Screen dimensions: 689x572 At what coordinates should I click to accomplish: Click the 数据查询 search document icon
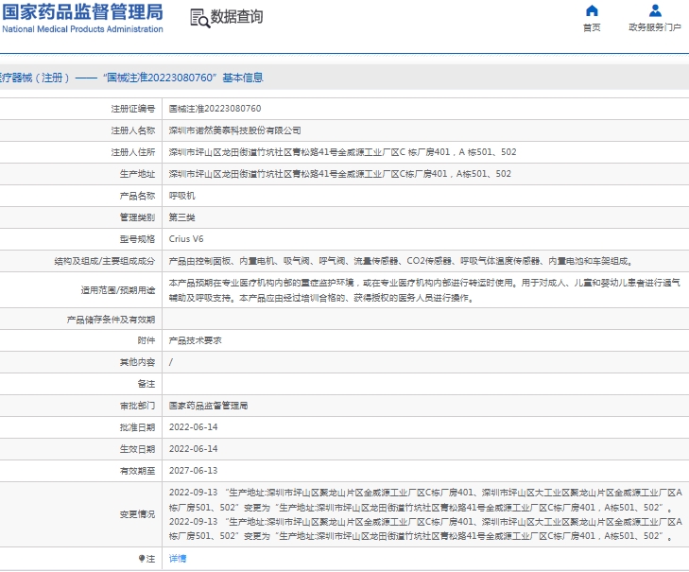[200, 18]
